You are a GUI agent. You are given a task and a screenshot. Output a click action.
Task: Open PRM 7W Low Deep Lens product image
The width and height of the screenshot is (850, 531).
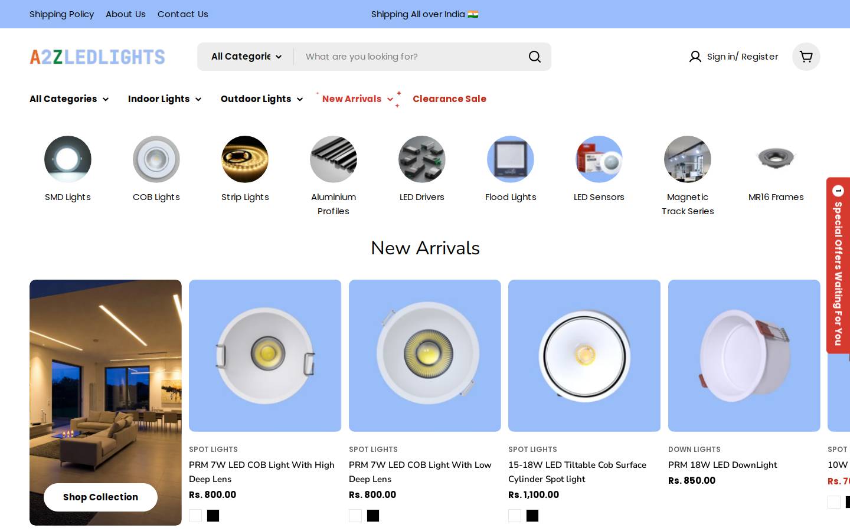(425, 356)
